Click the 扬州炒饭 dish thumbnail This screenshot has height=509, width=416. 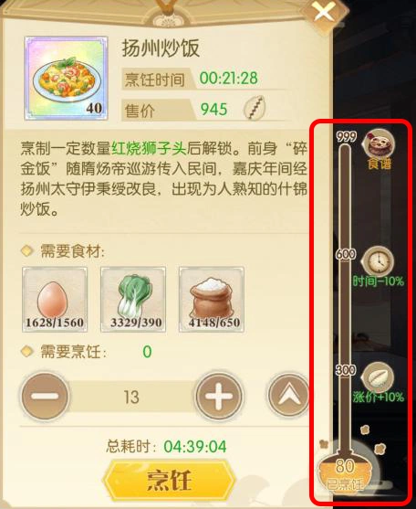pyautogui.click(x=66, y=79)
